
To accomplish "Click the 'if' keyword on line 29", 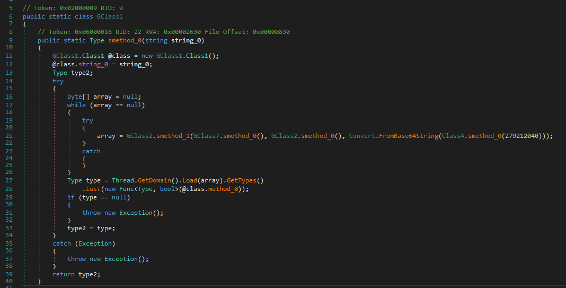I will pos(71,197).
